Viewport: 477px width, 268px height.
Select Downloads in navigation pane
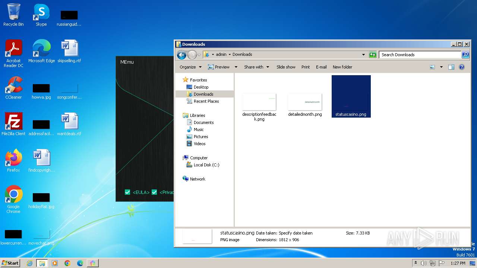pos(203,94)
